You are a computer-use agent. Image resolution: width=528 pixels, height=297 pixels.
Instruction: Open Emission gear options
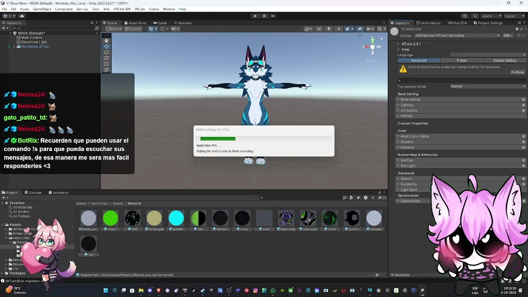point(523,147)
